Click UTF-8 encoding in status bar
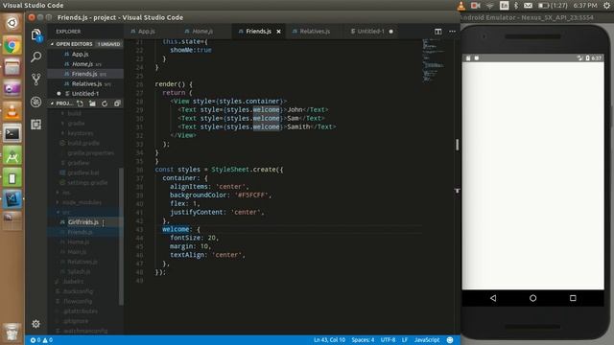Image resolution: width=614 pixels, height=345 pixels. tap(388, 340)
